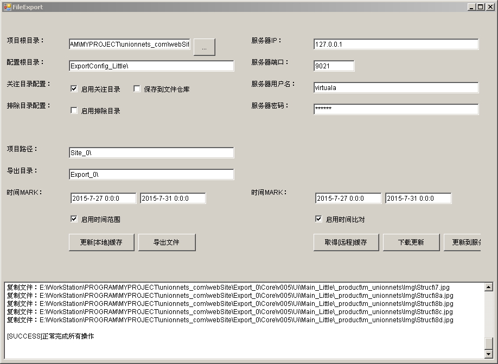Click the 更新到服务 button at right edge

[x=462, y=242]
